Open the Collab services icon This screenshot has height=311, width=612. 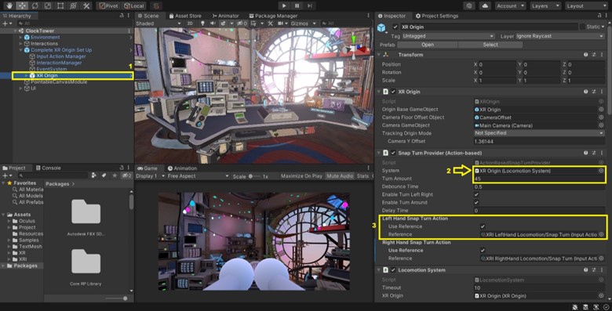469,5
